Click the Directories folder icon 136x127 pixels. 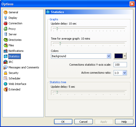6,40
